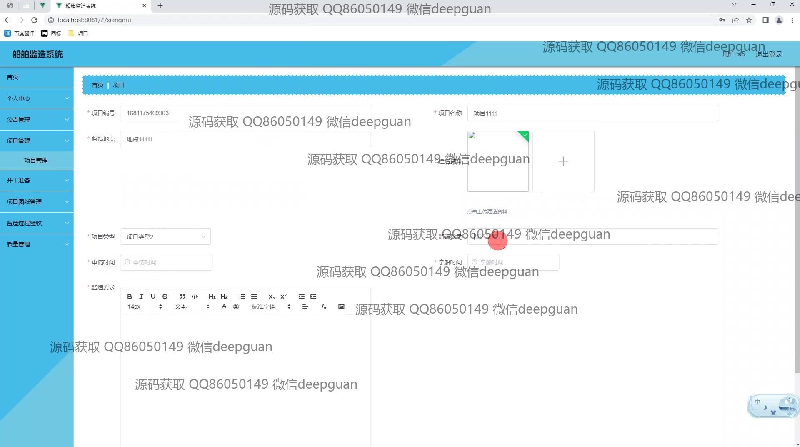
Task: Click the plus box to upload 建造资料
Action: (x=563, y=161)
